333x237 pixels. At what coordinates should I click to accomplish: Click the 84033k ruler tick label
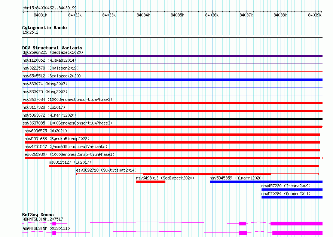109,15
